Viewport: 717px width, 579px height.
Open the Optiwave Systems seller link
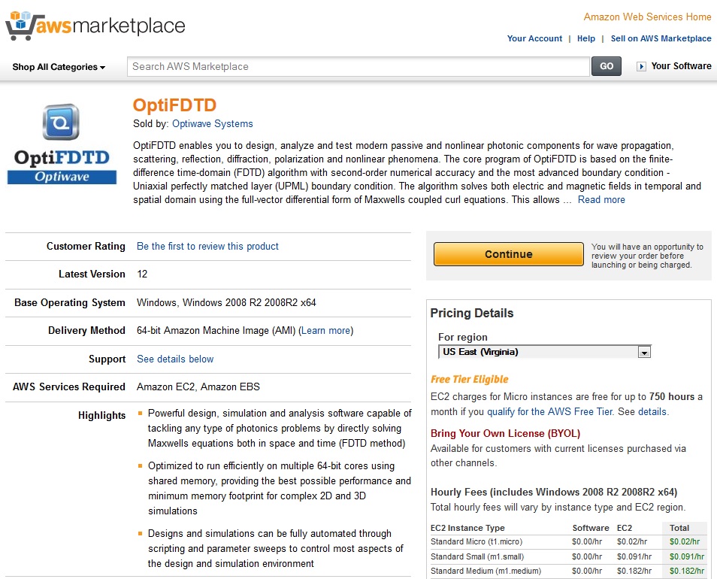(212, 124)
